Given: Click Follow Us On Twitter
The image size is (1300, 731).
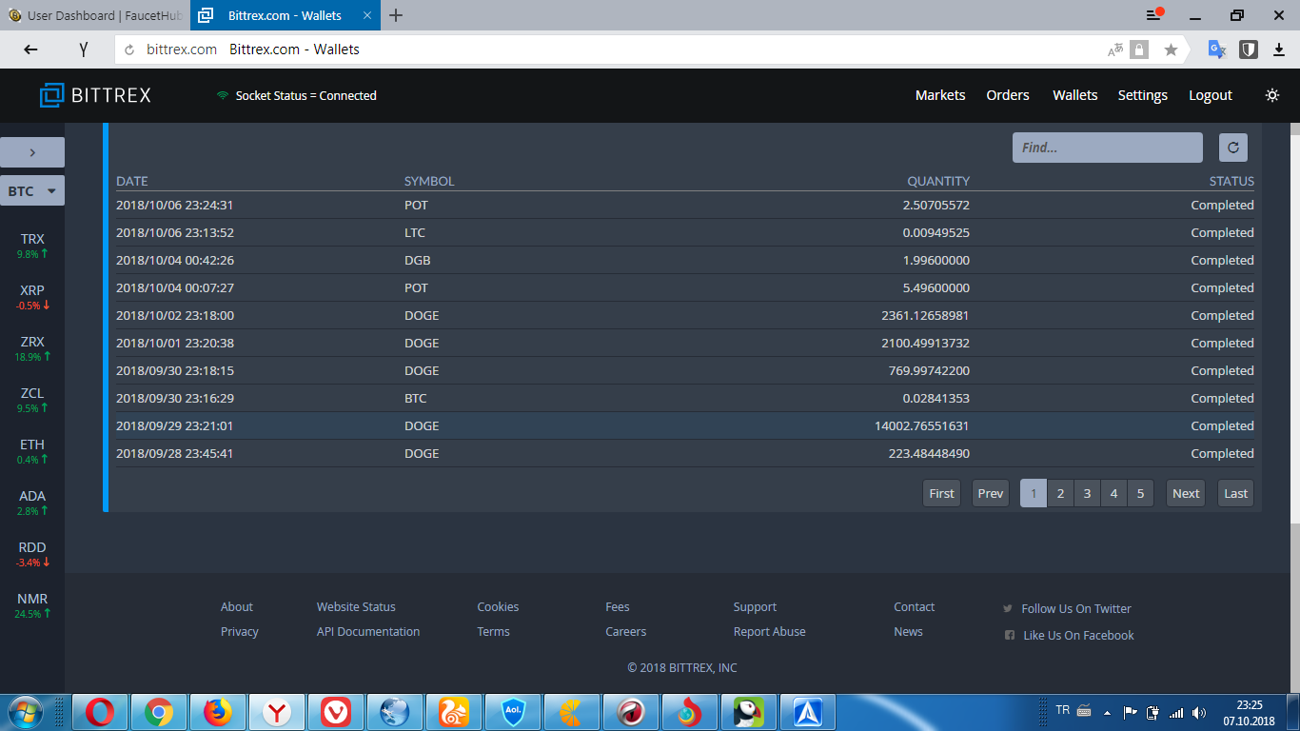Looking at the screenshot, I should (1067, 608).
